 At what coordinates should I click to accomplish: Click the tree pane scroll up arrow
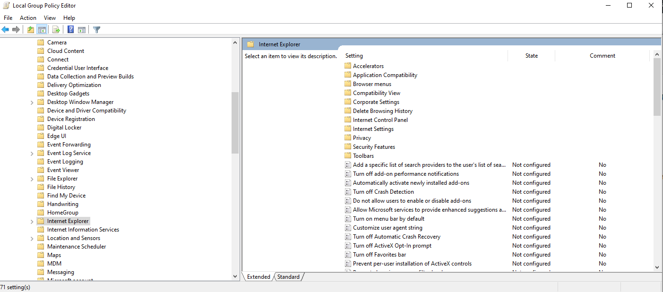(235, 43)
